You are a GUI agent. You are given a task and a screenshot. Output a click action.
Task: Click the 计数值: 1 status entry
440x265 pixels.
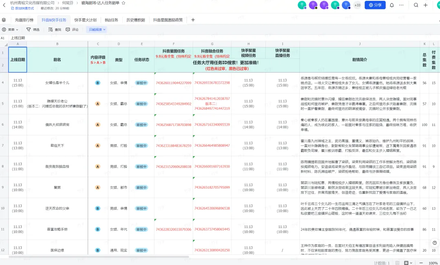coord(382,263)
